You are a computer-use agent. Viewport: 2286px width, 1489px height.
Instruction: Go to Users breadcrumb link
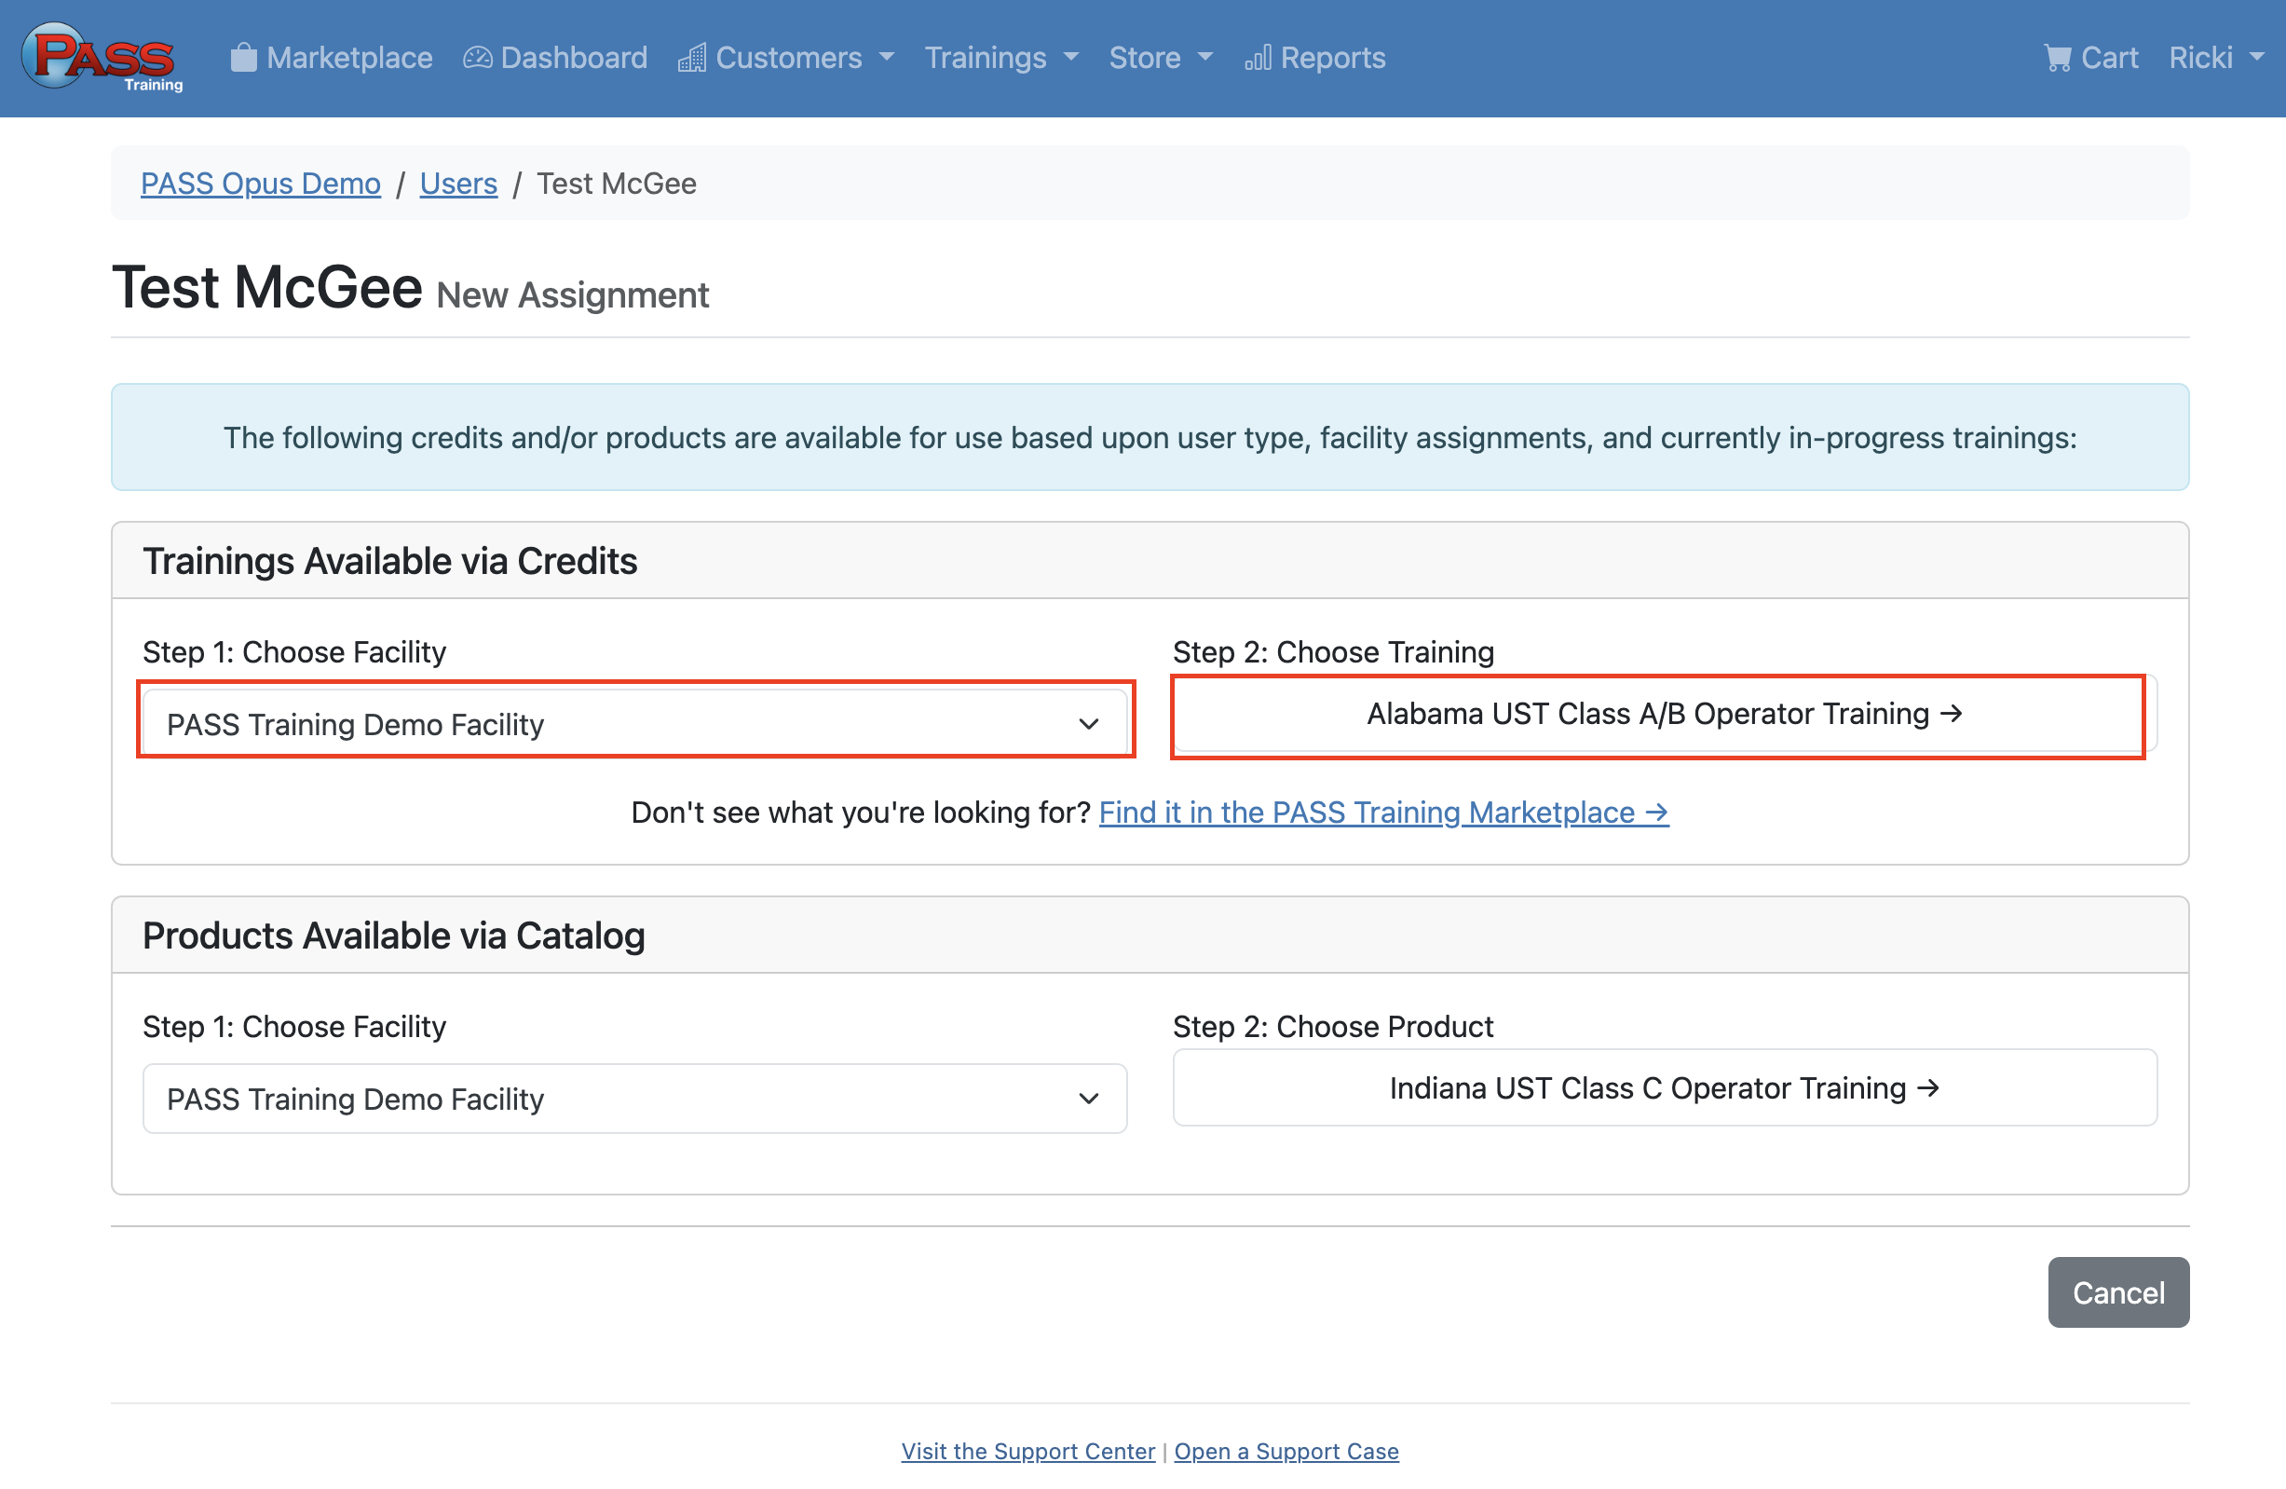458,183
